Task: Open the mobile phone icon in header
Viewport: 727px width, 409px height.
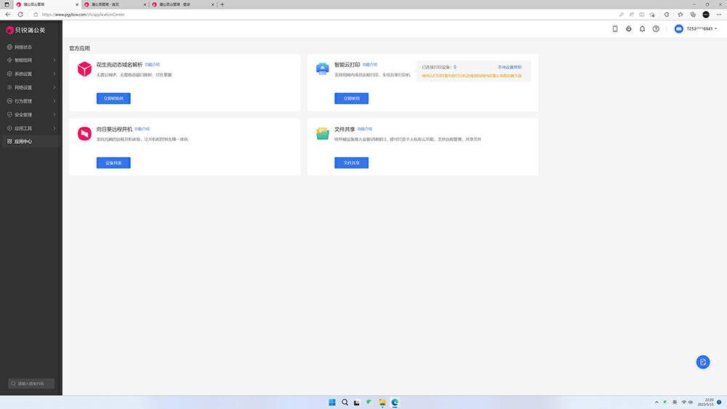Action: pos(615,29)
